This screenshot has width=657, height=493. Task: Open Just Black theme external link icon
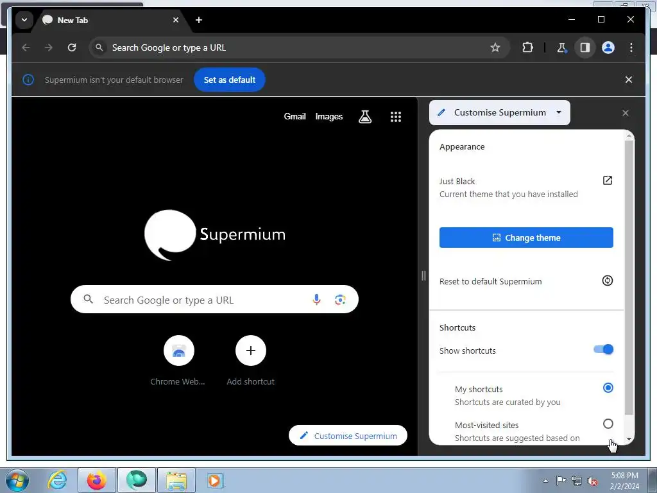click(607, 180)
